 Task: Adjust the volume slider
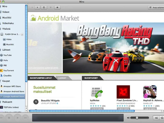tap(140, 118)
